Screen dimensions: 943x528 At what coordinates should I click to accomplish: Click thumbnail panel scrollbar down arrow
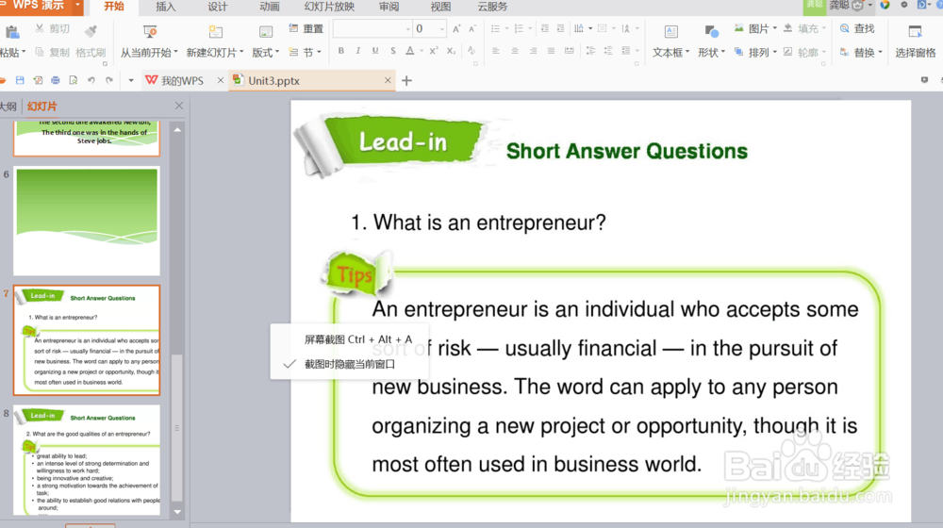click(x=177, y=512)
